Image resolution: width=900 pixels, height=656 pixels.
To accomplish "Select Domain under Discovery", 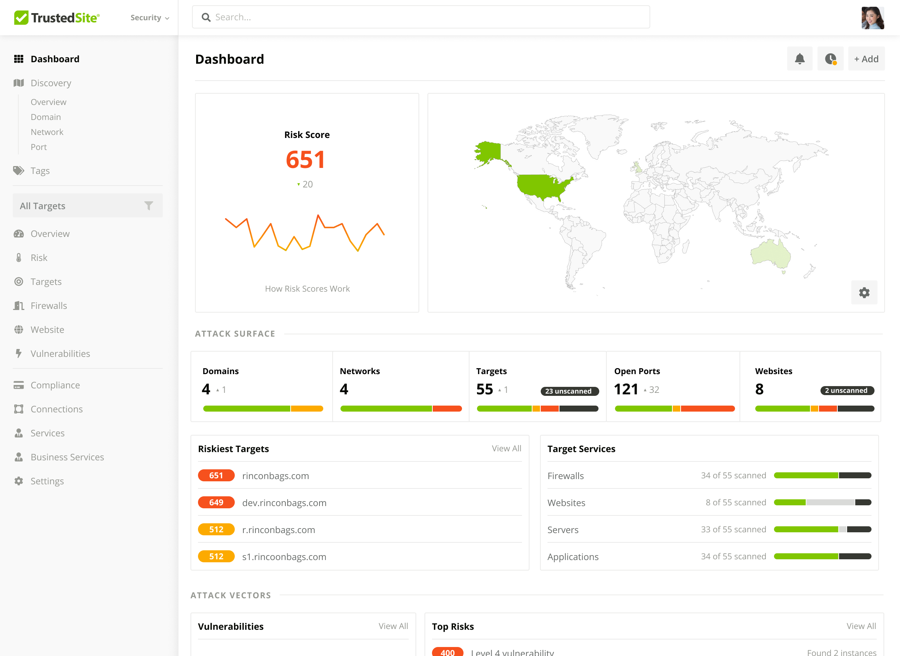I will [x=46, y=117].
